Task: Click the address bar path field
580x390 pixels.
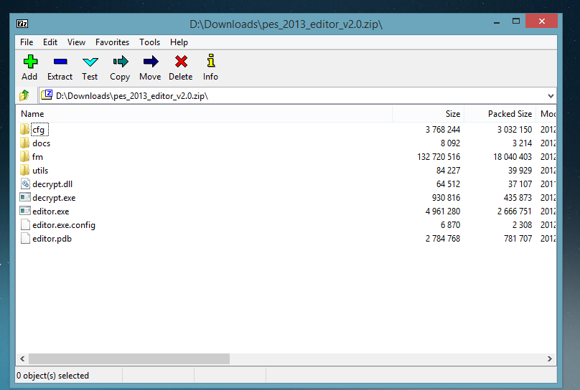Action: pos(297,96)
